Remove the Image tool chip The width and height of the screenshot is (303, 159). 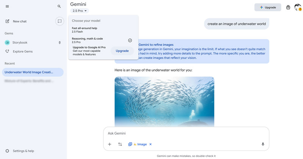(150, 144)
